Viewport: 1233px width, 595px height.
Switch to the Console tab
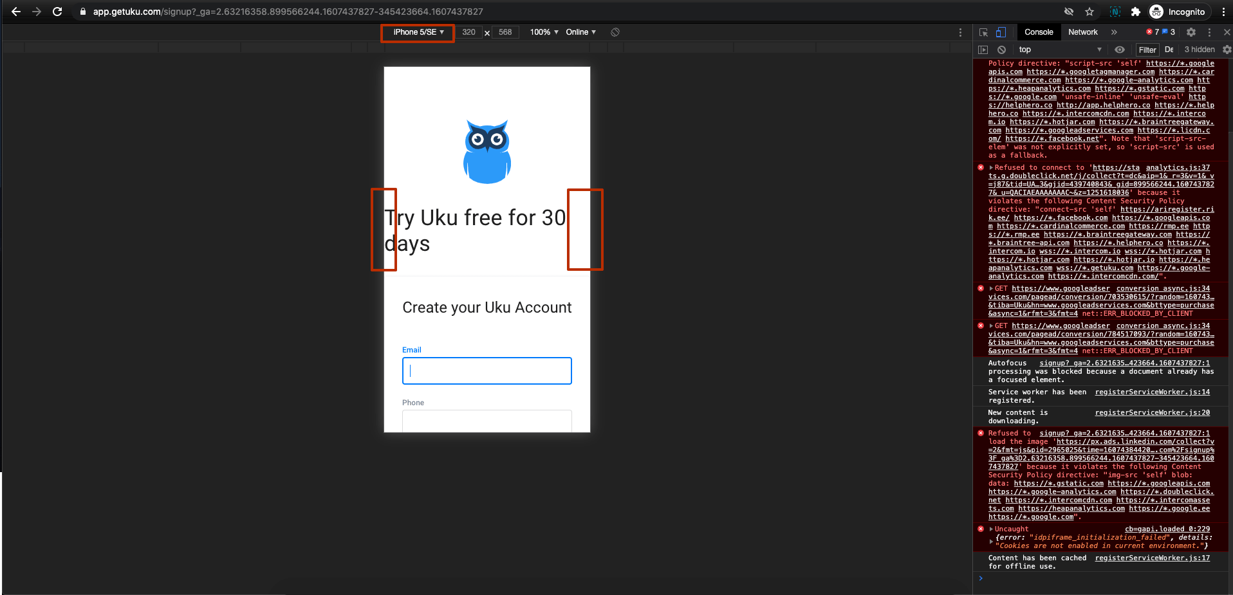pos(1039,32)
